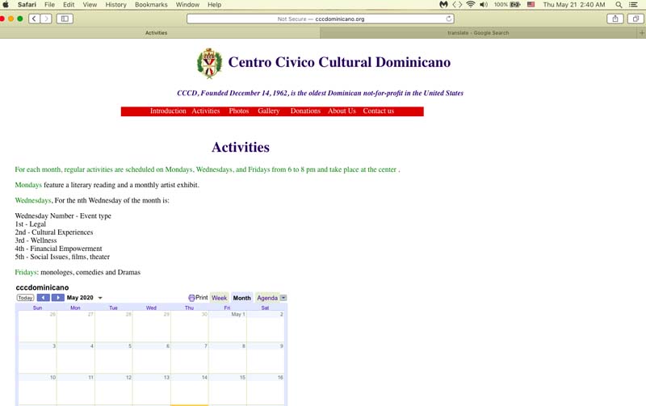This screenshot has width=646, height=406.
Task: Click the code brackets menu bar icon
Action: pos(457,5)
